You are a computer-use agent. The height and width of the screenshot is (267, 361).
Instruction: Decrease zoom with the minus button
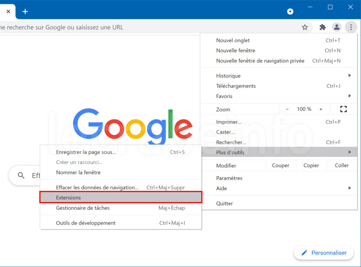287,109
